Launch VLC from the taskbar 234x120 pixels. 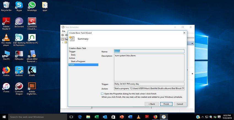pos(138,117)
